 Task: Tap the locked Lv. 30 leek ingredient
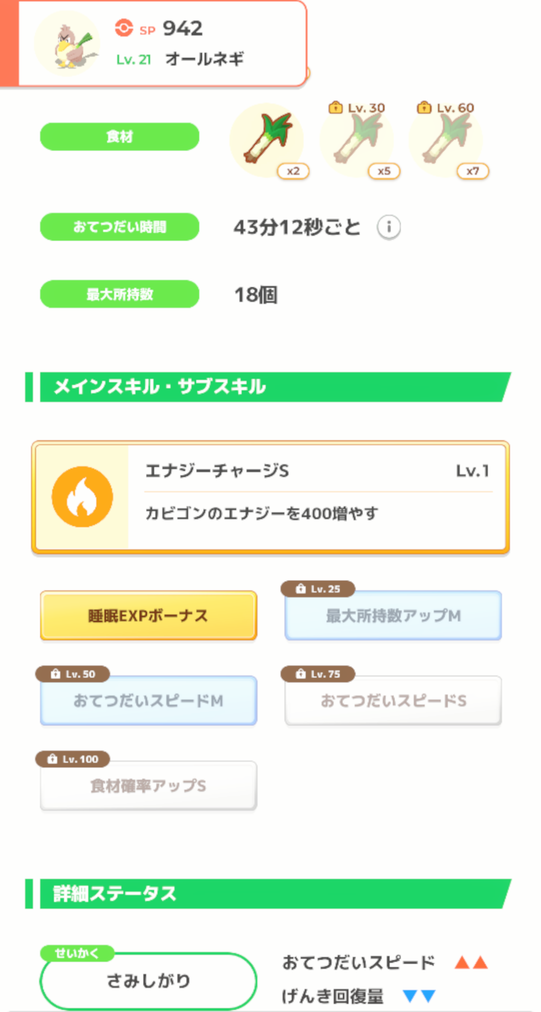coord(356,140)
